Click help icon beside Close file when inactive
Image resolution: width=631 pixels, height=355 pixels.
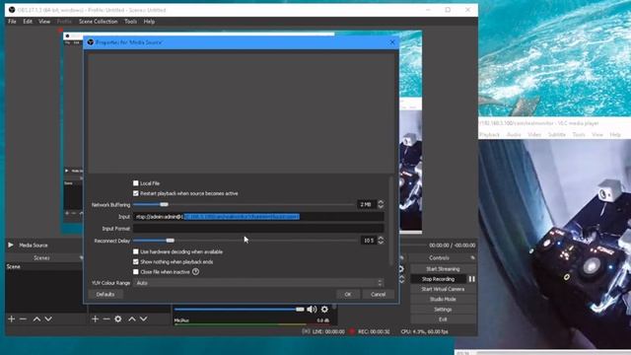pos(195,272)
